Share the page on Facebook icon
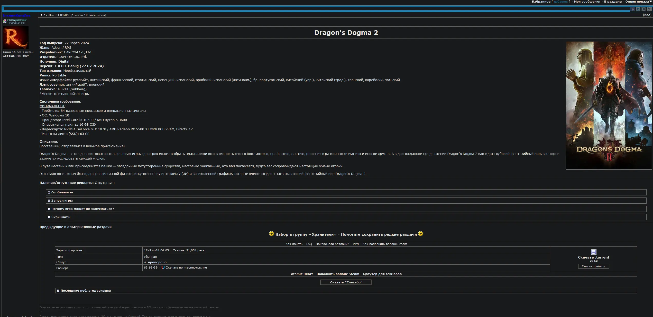This screenshot has height=317, width=653. click(633, 9)
